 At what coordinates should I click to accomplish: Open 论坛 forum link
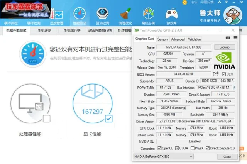point(194,2)
